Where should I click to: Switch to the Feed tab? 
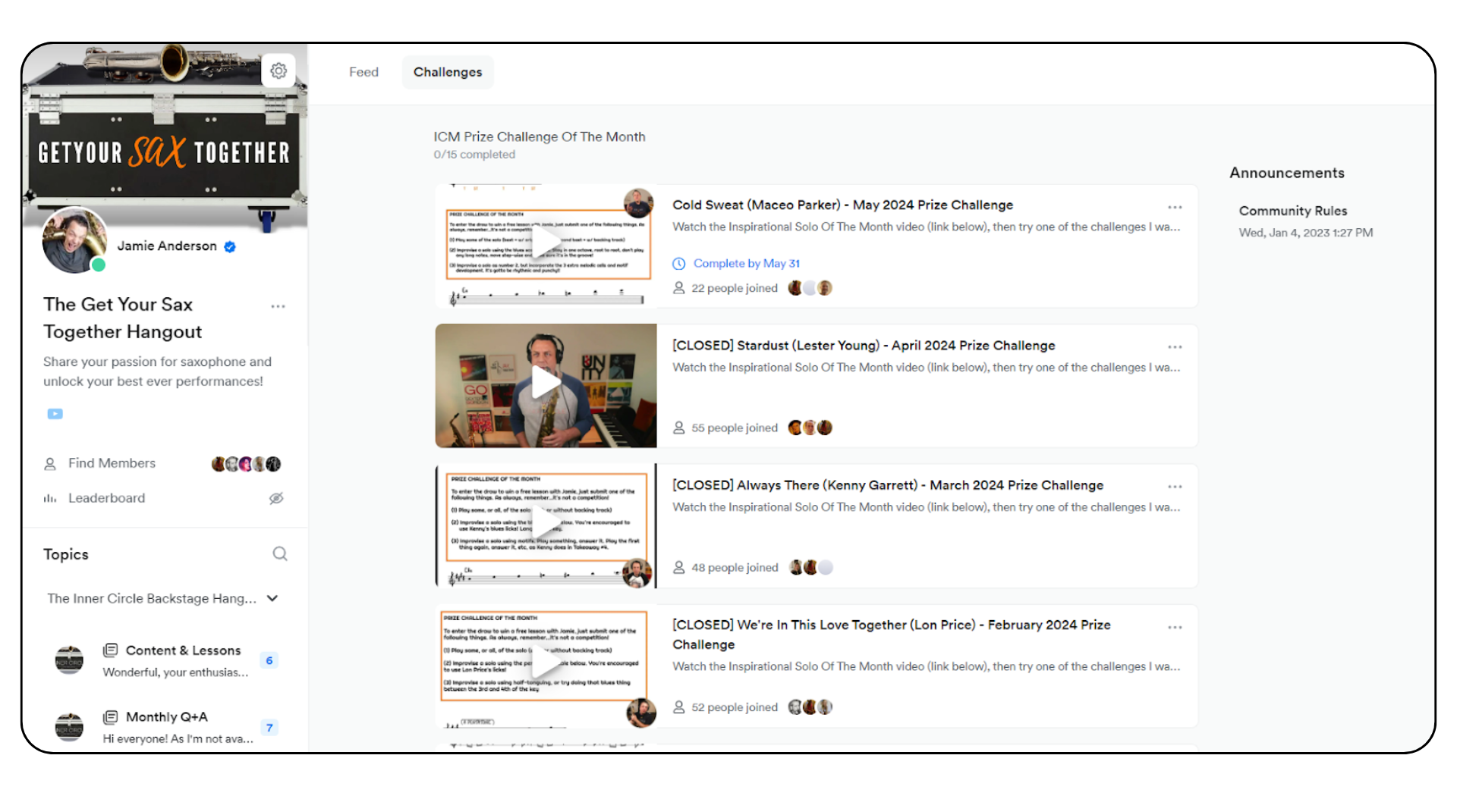point(363,72)
